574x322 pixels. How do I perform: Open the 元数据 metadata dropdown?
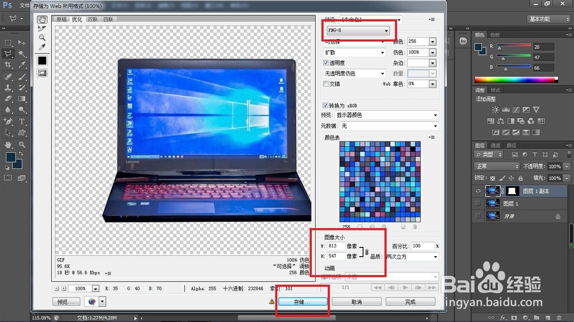coord(390,125)
